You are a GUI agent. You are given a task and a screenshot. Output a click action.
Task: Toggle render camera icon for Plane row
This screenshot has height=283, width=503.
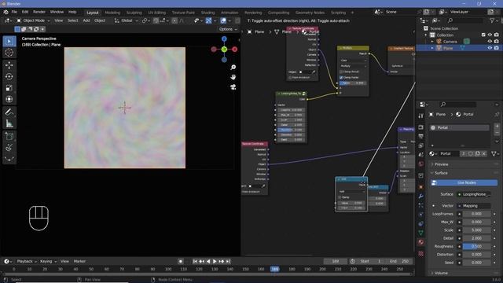click(497, 48)
